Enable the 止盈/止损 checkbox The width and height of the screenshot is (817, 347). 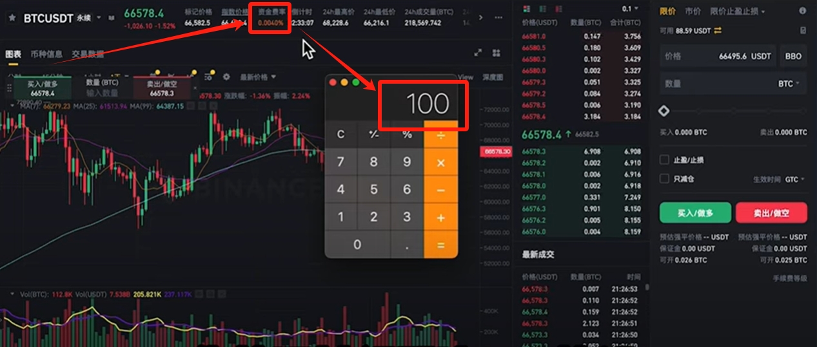(x=664, y=160)
